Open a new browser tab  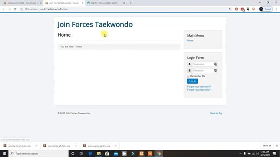pos(131,3)
